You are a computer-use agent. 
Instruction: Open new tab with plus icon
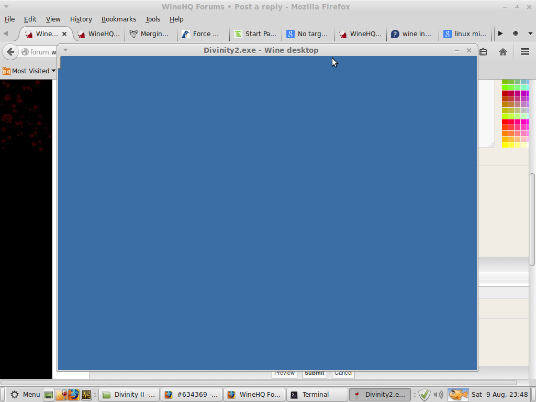click(x=516, y=33)
